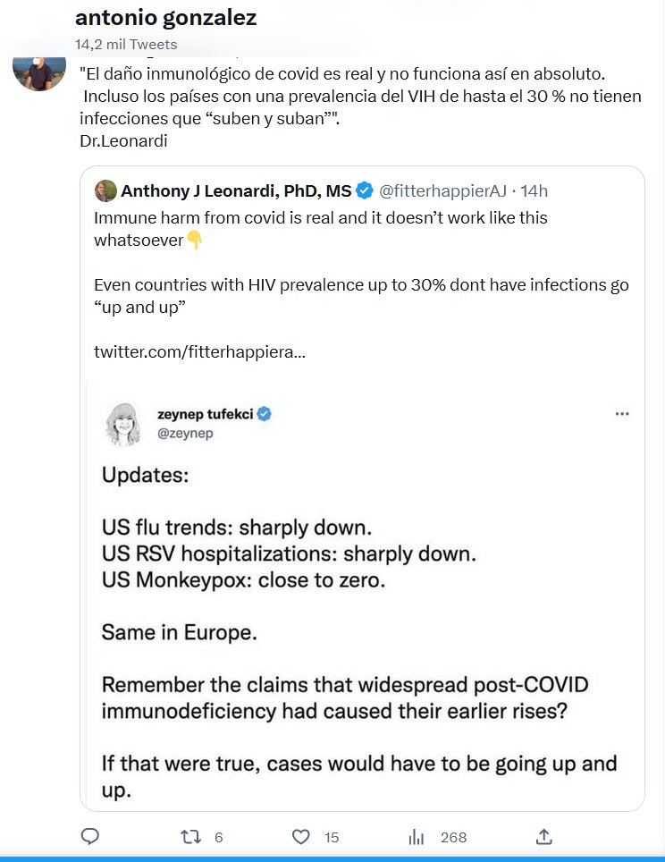The image size is (665, 862).
Task: Click the retweet arrows icon
Action: [x=191, y=837]
